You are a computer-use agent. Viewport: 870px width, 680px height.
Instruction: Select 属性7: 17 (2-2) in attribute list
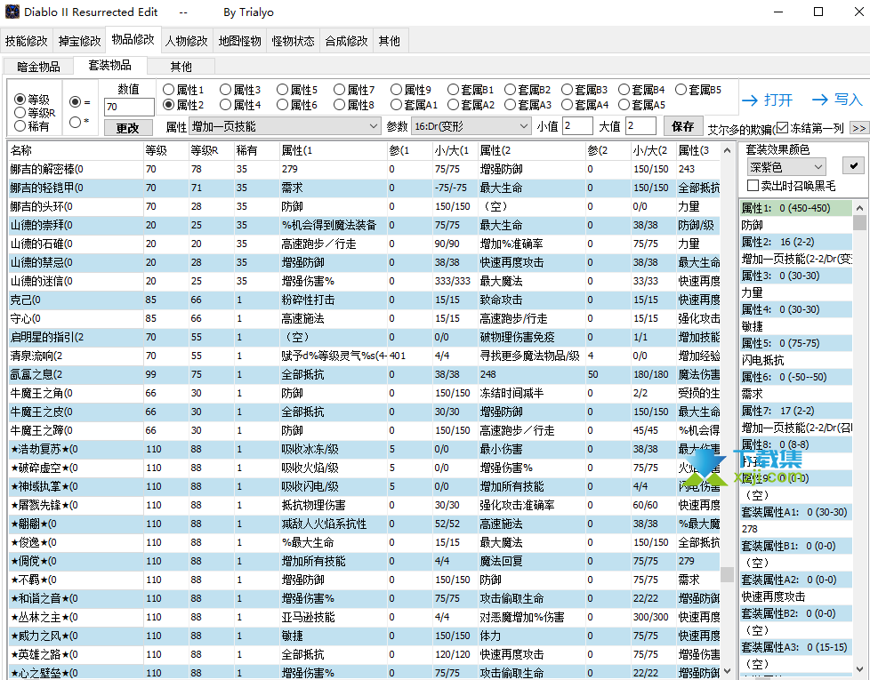(796, 411)
